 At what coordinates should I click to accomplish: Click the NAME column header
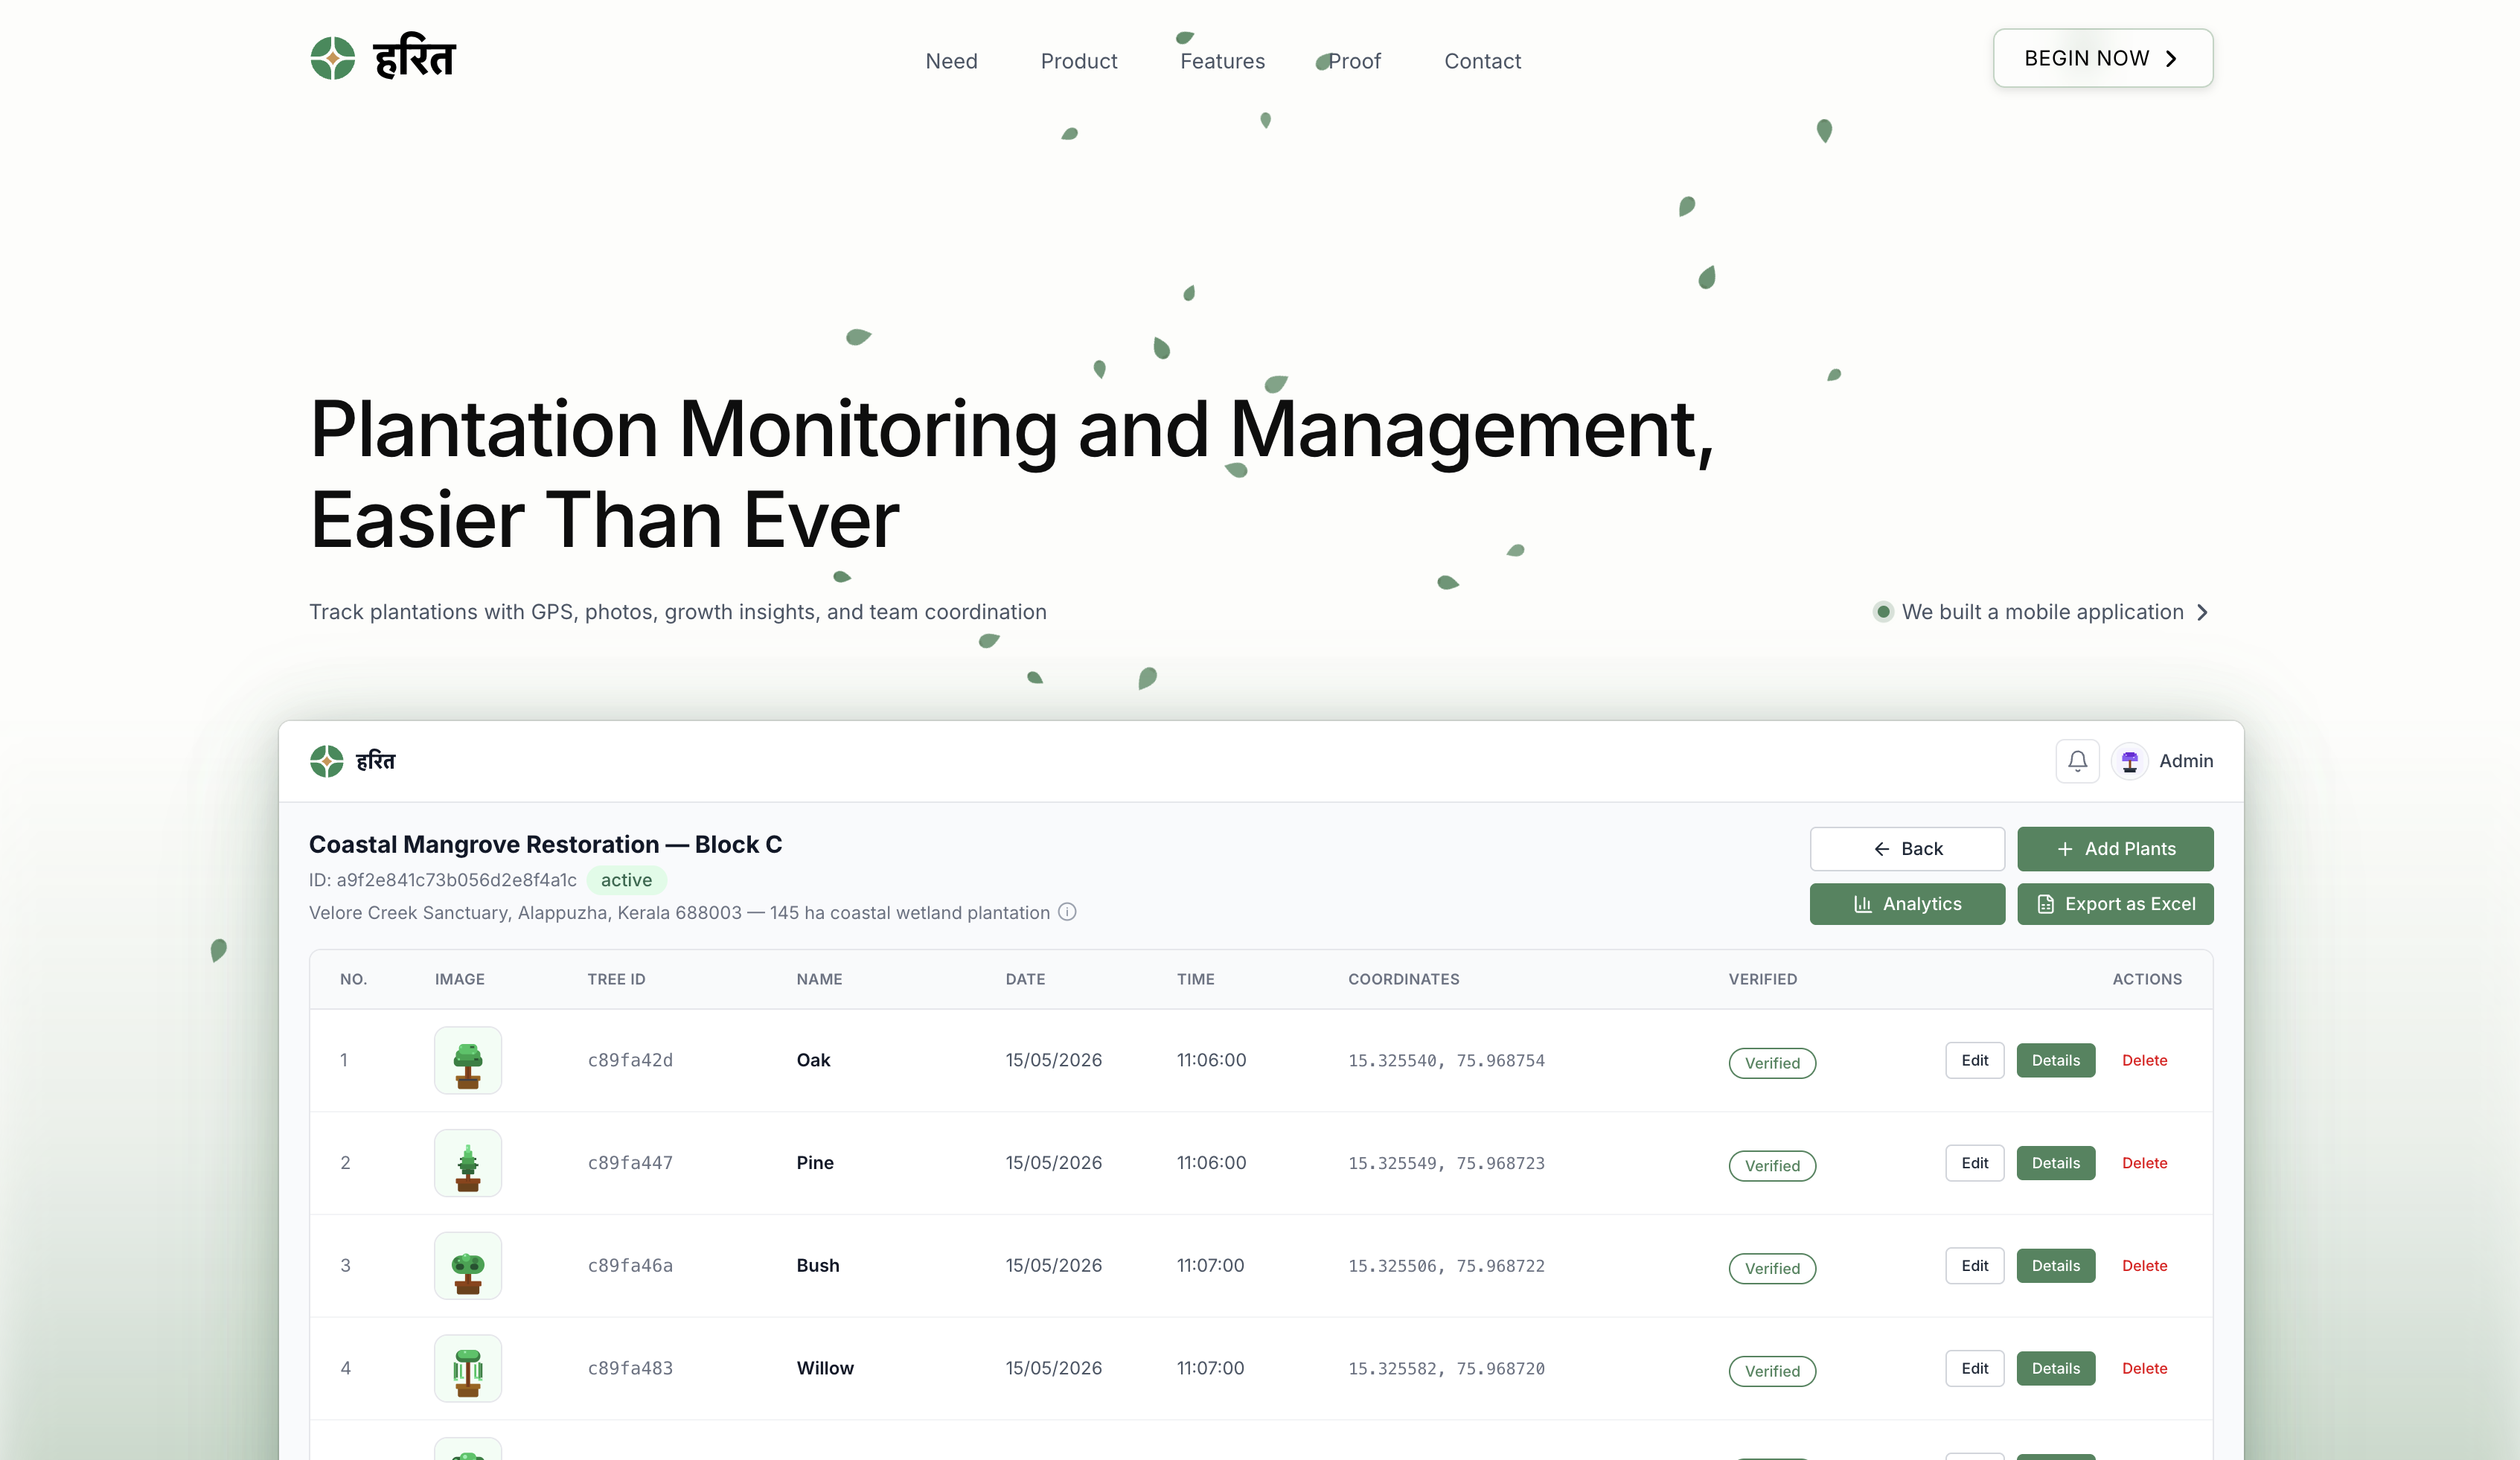tap(819, 979)
